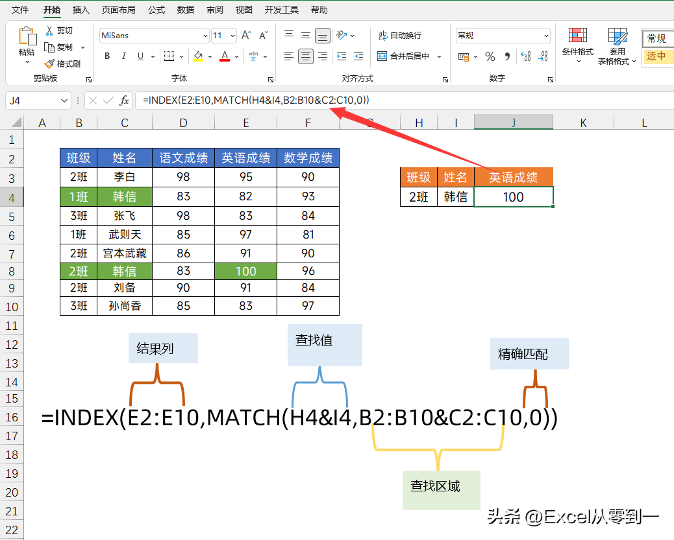674x540 pixels.
Task: Select cell containing 宫本武藏
Action: click(125, 253)
